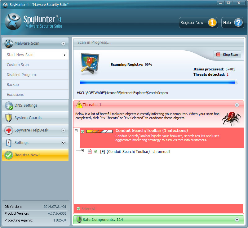Click the Safe Components: 114 bar
Image resolution: width=248 pixels, height=228 pixels.
point(158,220)
